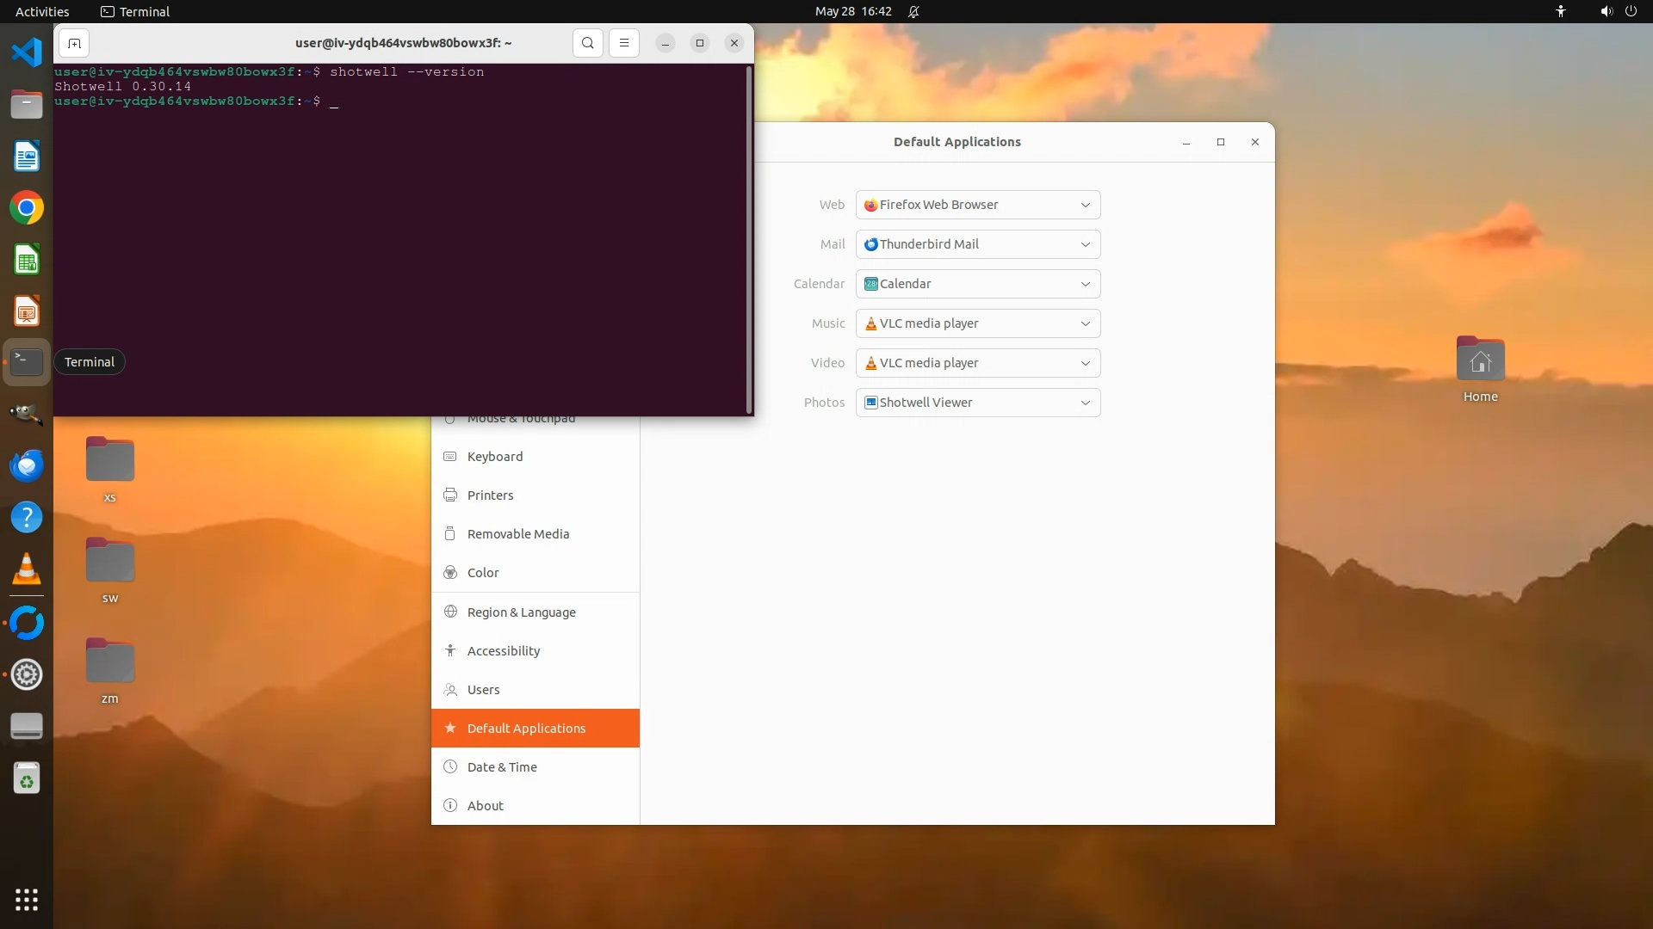
Task: Go to Region & Language settings
Action: coord(521,612)
